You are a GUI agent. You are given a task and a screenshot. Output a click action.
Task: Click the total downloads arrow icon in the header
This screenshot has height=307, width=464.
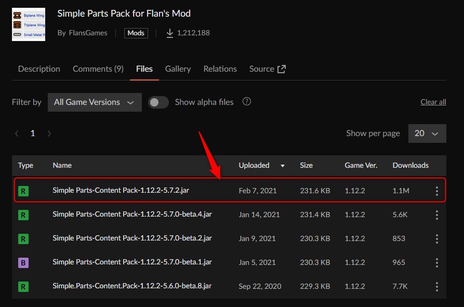coord(169,33)
